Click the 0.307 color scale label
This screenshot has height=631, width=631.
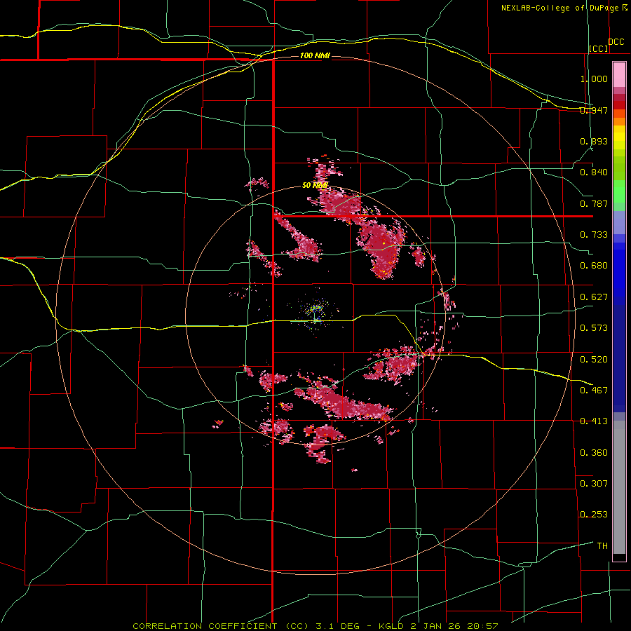click(594, 483)
